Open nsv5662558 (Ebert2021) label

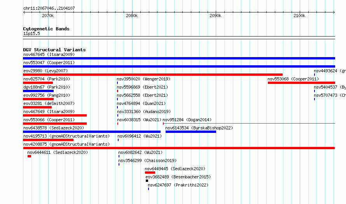142,95
